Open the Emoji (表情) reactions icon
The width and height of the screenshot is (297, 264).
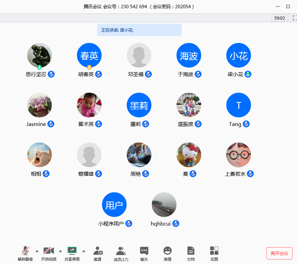pyautogui.click(x=167, y=251)
